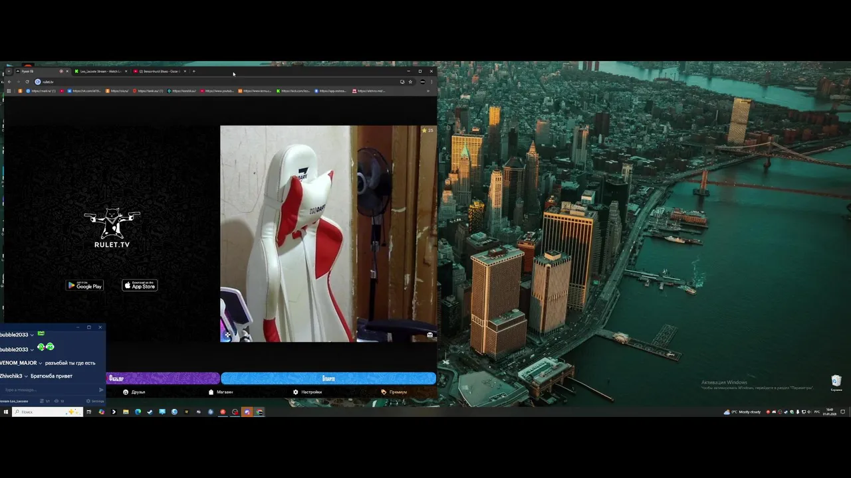Open Магазин (Shop) in Rulet.tv
The width and height of the screenshot is (851, 478).
pos(221,392)
